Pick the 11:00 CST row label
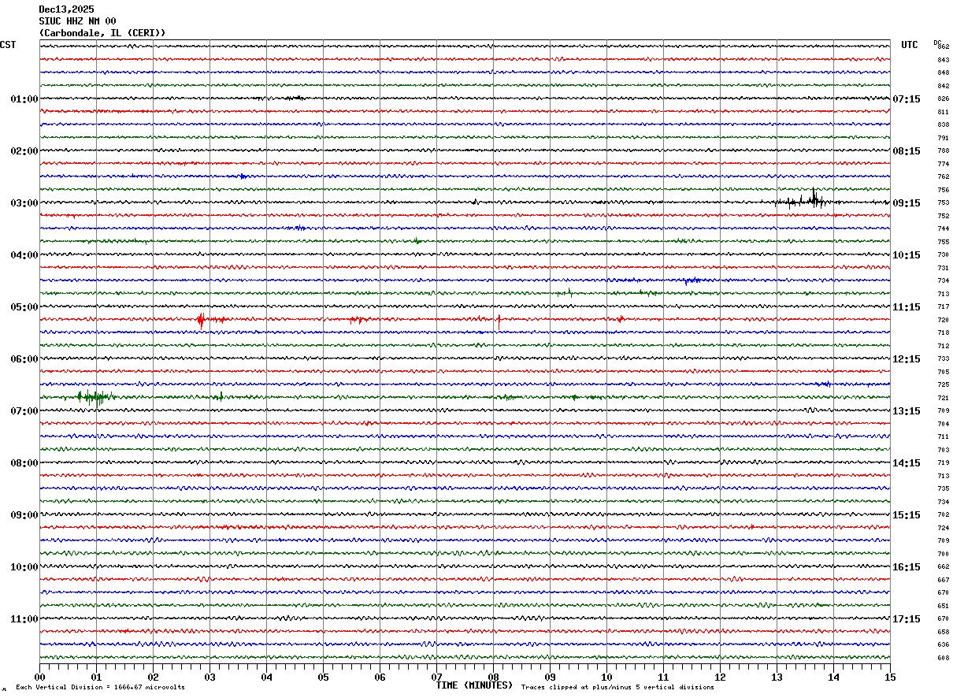 [x=24, y=619]
